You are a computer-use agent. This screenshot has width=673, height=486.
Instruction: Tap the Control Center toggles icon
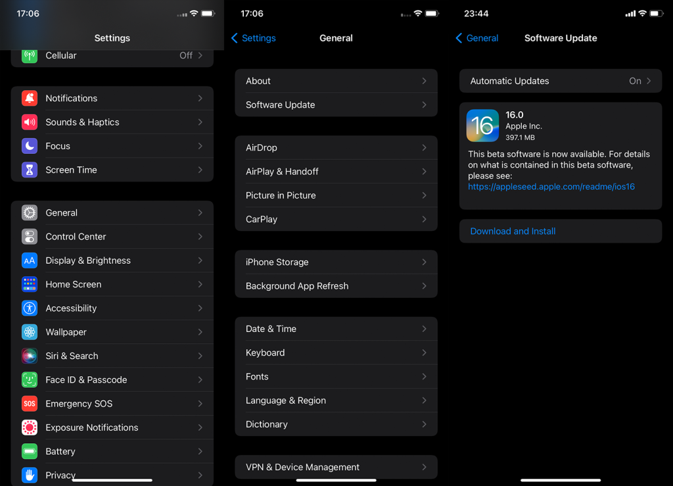(29, 237)
